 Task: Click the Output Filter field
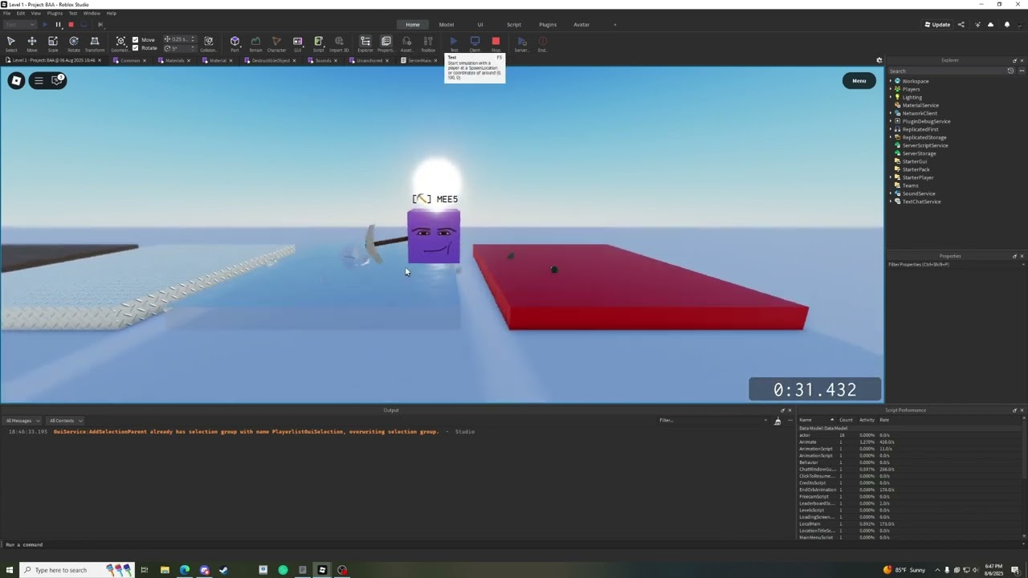(712, 421)
